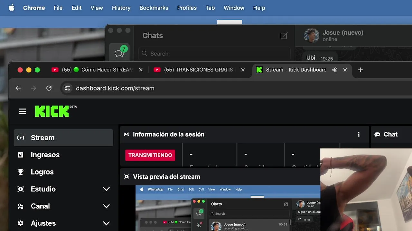412x231 pixels.
Task: Mute the Kick Dashboard tab audio icon
Action: point(335,70)
